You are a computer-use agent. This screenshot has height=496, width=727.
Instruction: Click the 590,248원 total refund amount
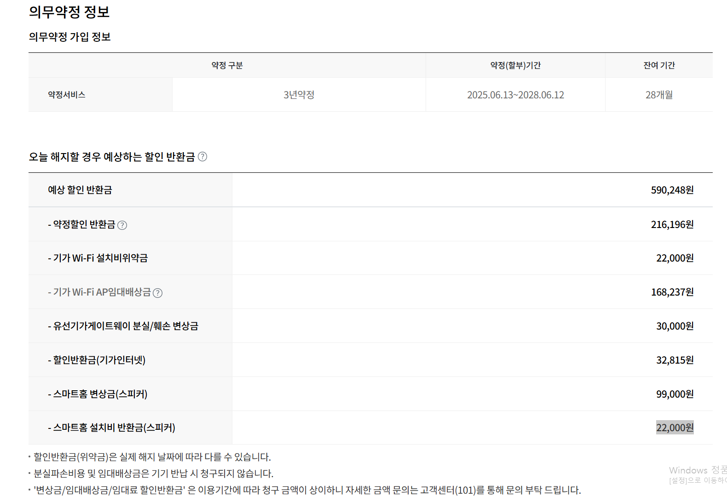(x=672, y=190)
